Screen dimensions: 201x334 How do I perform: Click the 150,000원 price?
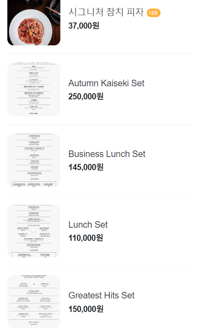[x=86, y=309]
